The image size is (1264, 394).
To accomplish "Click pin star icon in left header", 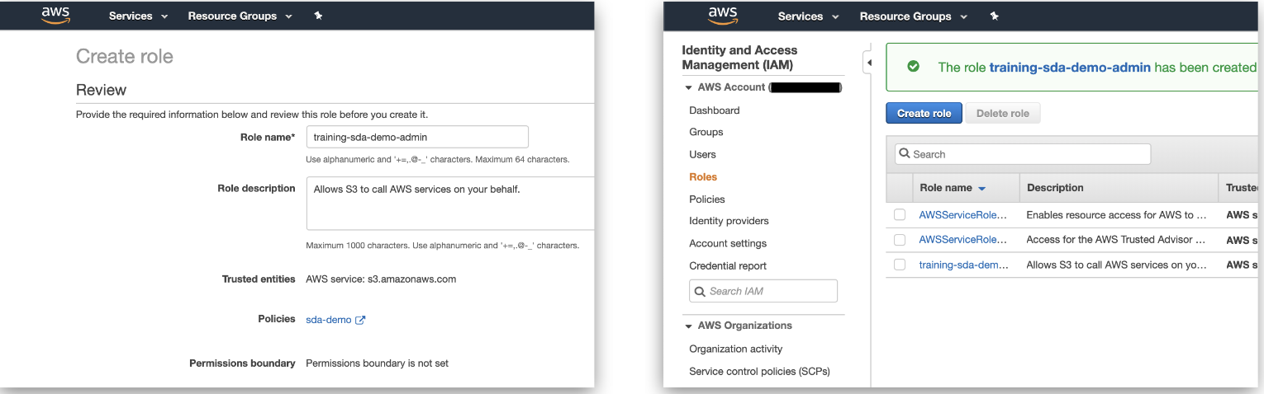I will tap(318, 16).
